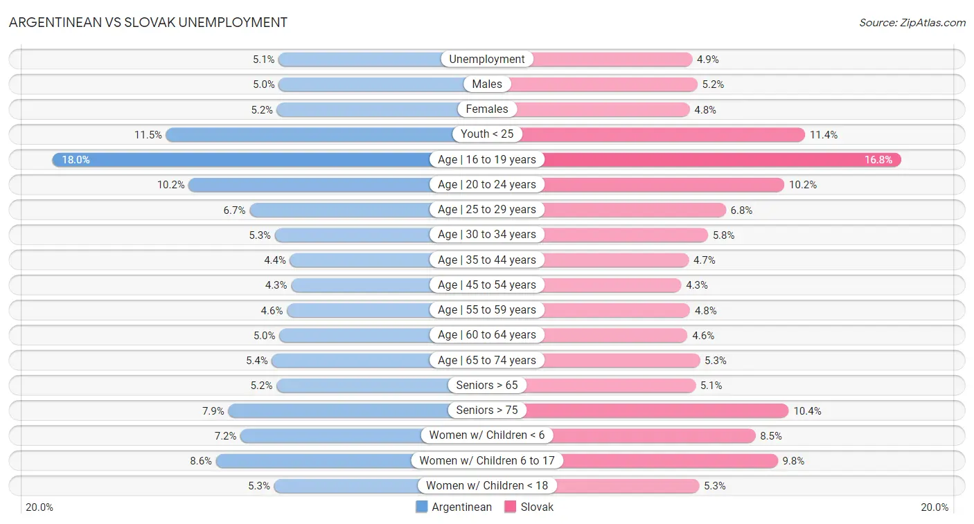Click the Women w/ Children 6 to 17 label
974x524 pixels.
pyautogui.click(x=487, y=461)
